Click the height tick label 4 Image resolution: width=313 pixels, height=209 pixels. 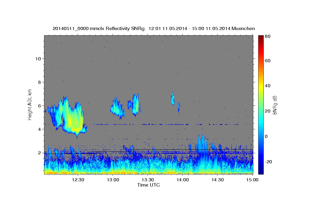click(x=40, y=129)
